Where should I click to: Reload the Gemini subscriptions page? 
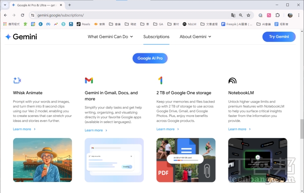(22, 15)
